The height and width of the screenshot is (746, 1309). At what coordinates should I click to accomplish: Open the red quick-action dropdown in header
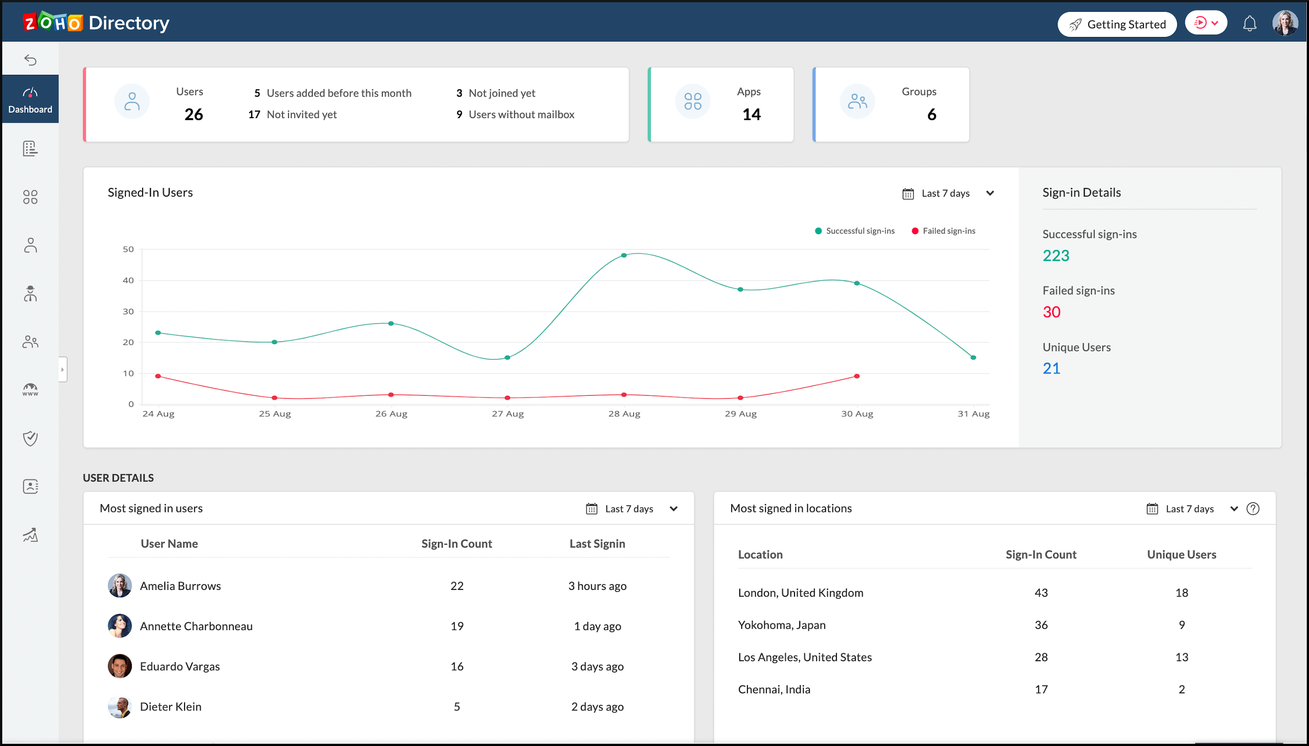tap(1206, 23)
